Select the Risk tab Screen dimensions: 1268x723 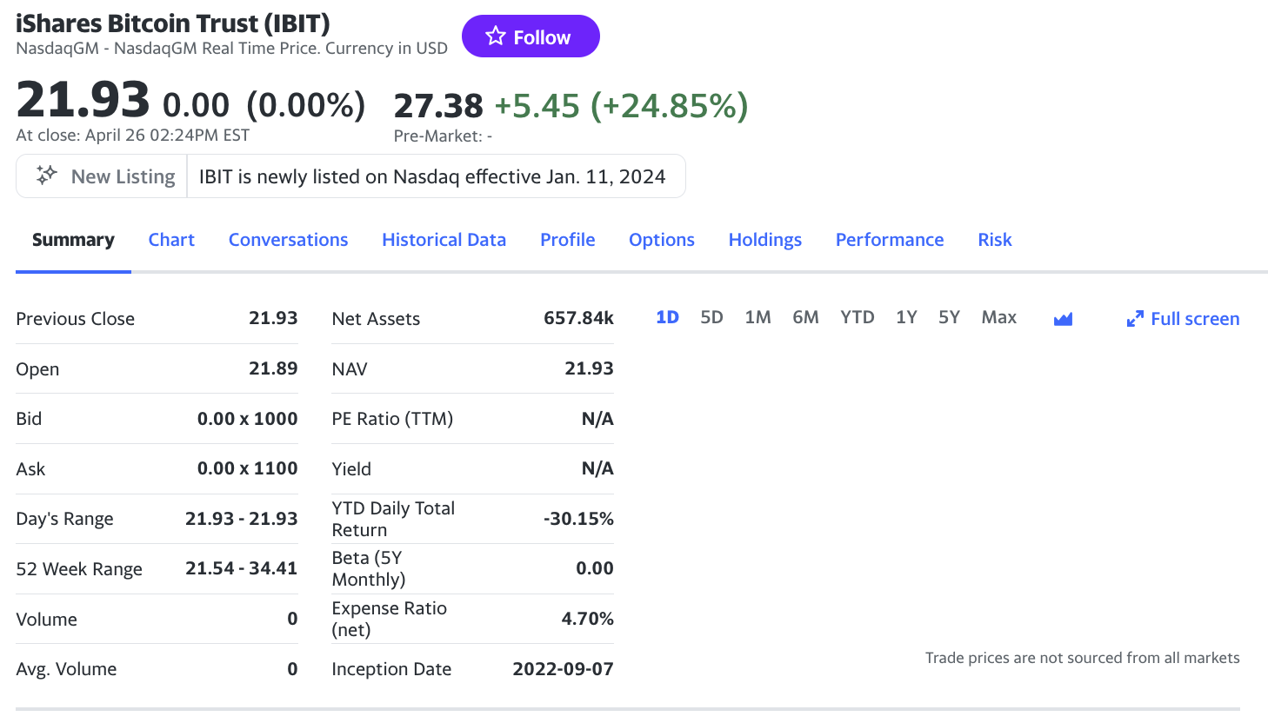[995, 240]
